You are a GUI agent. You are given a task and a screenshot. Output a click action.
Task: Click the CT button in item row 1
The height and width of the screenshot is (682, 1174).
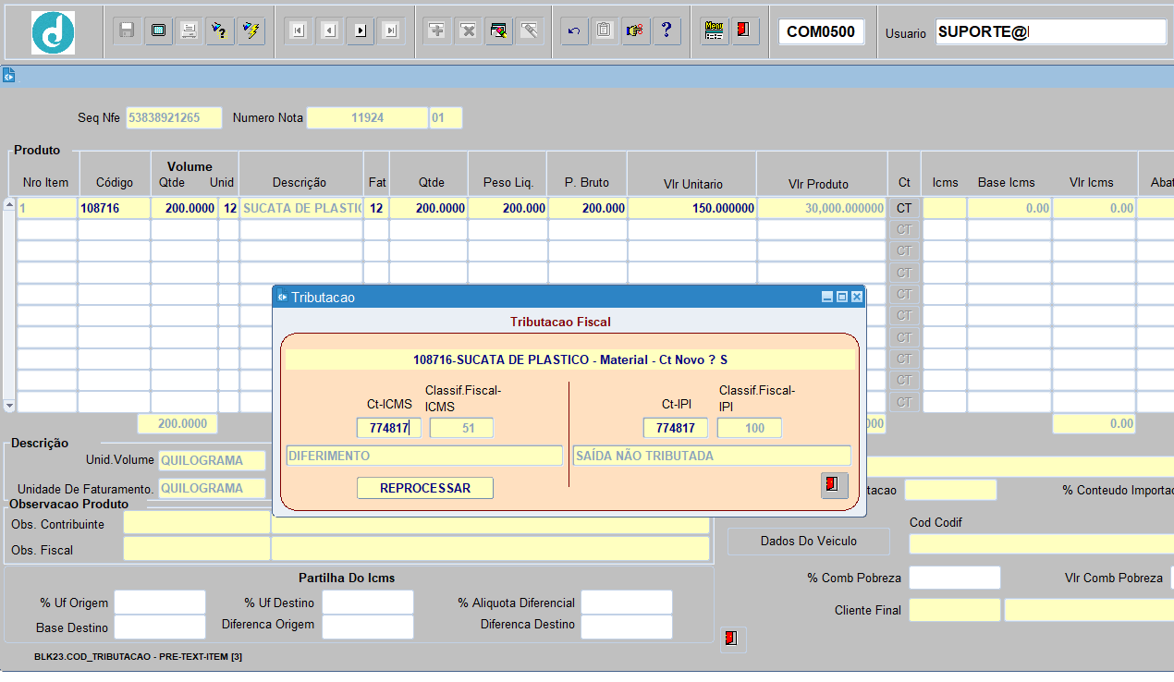pos(904,208)
